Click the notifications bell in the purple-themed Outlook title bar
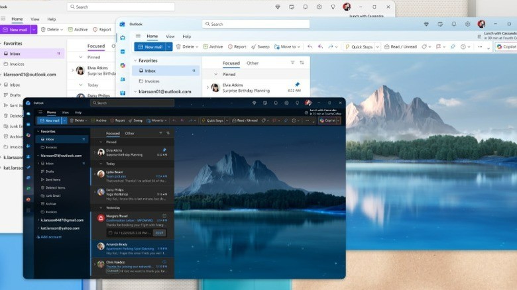 click(306, 7)
